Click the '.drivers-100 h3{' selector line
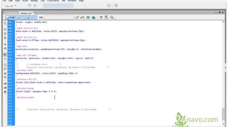The height and width of the screenshot is (127, 227). click(x=26, y=79)
